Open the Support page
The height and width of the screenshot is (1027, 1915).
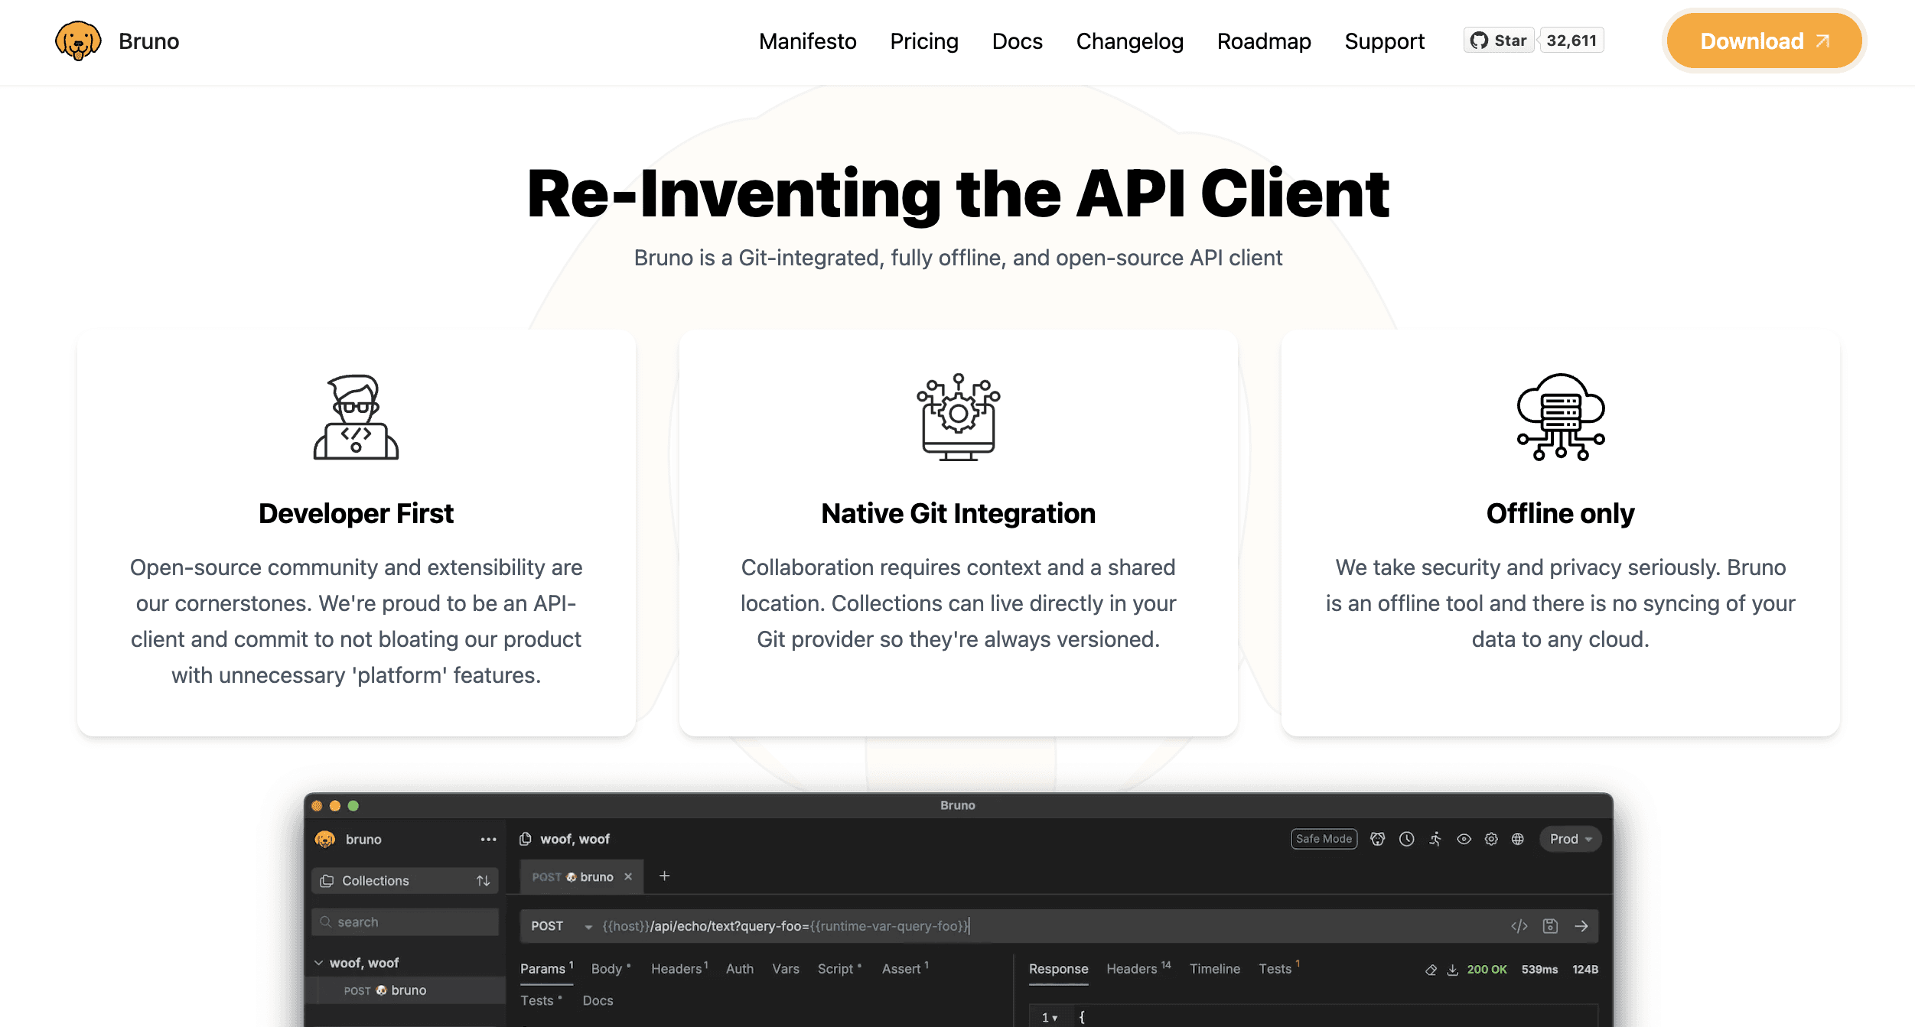point(1384,41)
